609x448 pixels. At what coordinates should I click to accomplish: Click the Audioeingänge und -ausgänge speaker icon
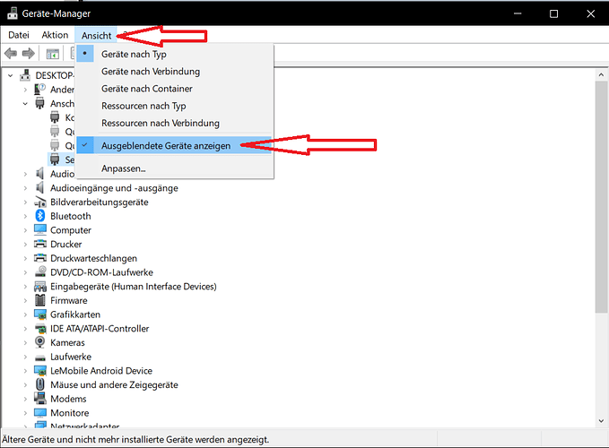[39, 188]
